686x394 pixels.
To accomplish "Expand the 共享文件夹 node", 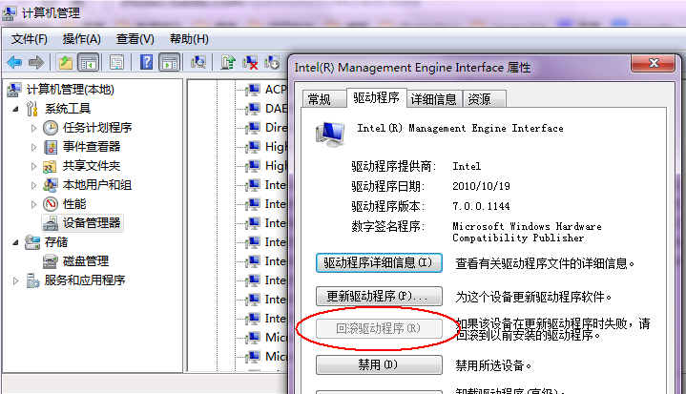I will pyautogui.click(x=33, y=166).
